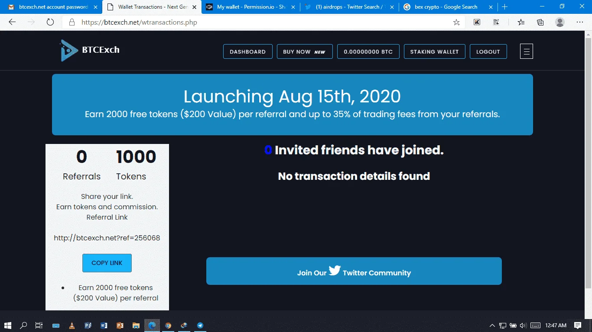Open PowerPoint from the taskbar
The image size is (592, 332).
(x=120, y=326)
